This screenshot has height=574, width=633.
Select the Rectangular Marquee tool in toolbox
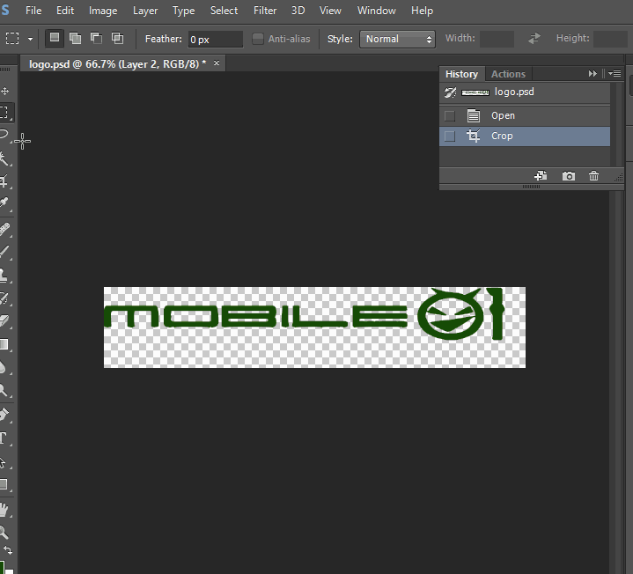coord(5,112)
